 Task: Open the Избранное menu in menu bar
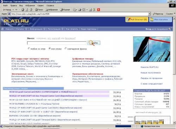[x=30, y=6]
